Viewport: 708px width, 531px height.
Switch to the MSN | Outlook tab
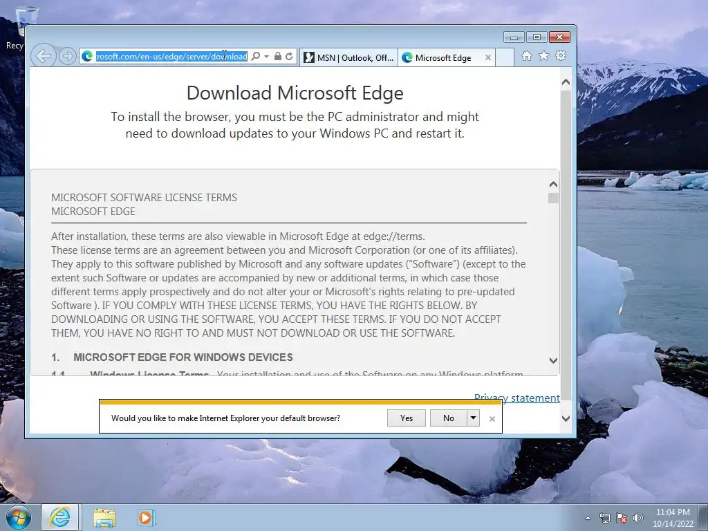348,58
